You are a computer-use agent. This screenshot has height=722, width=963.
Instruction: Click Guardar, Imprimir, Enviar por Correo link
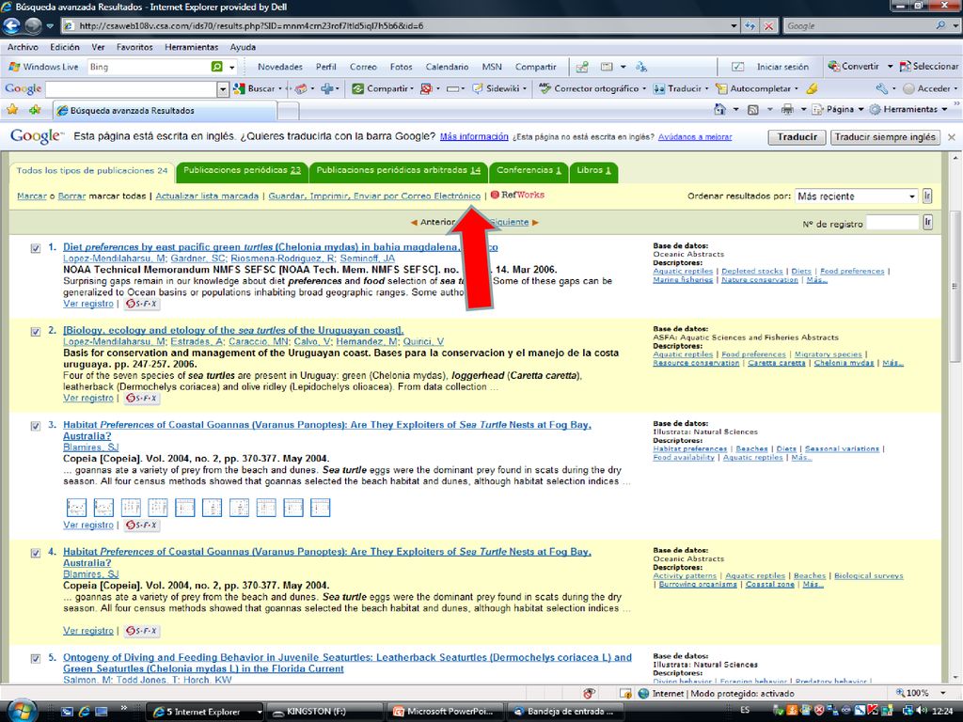pyautogui.click(x=374, y=196)
